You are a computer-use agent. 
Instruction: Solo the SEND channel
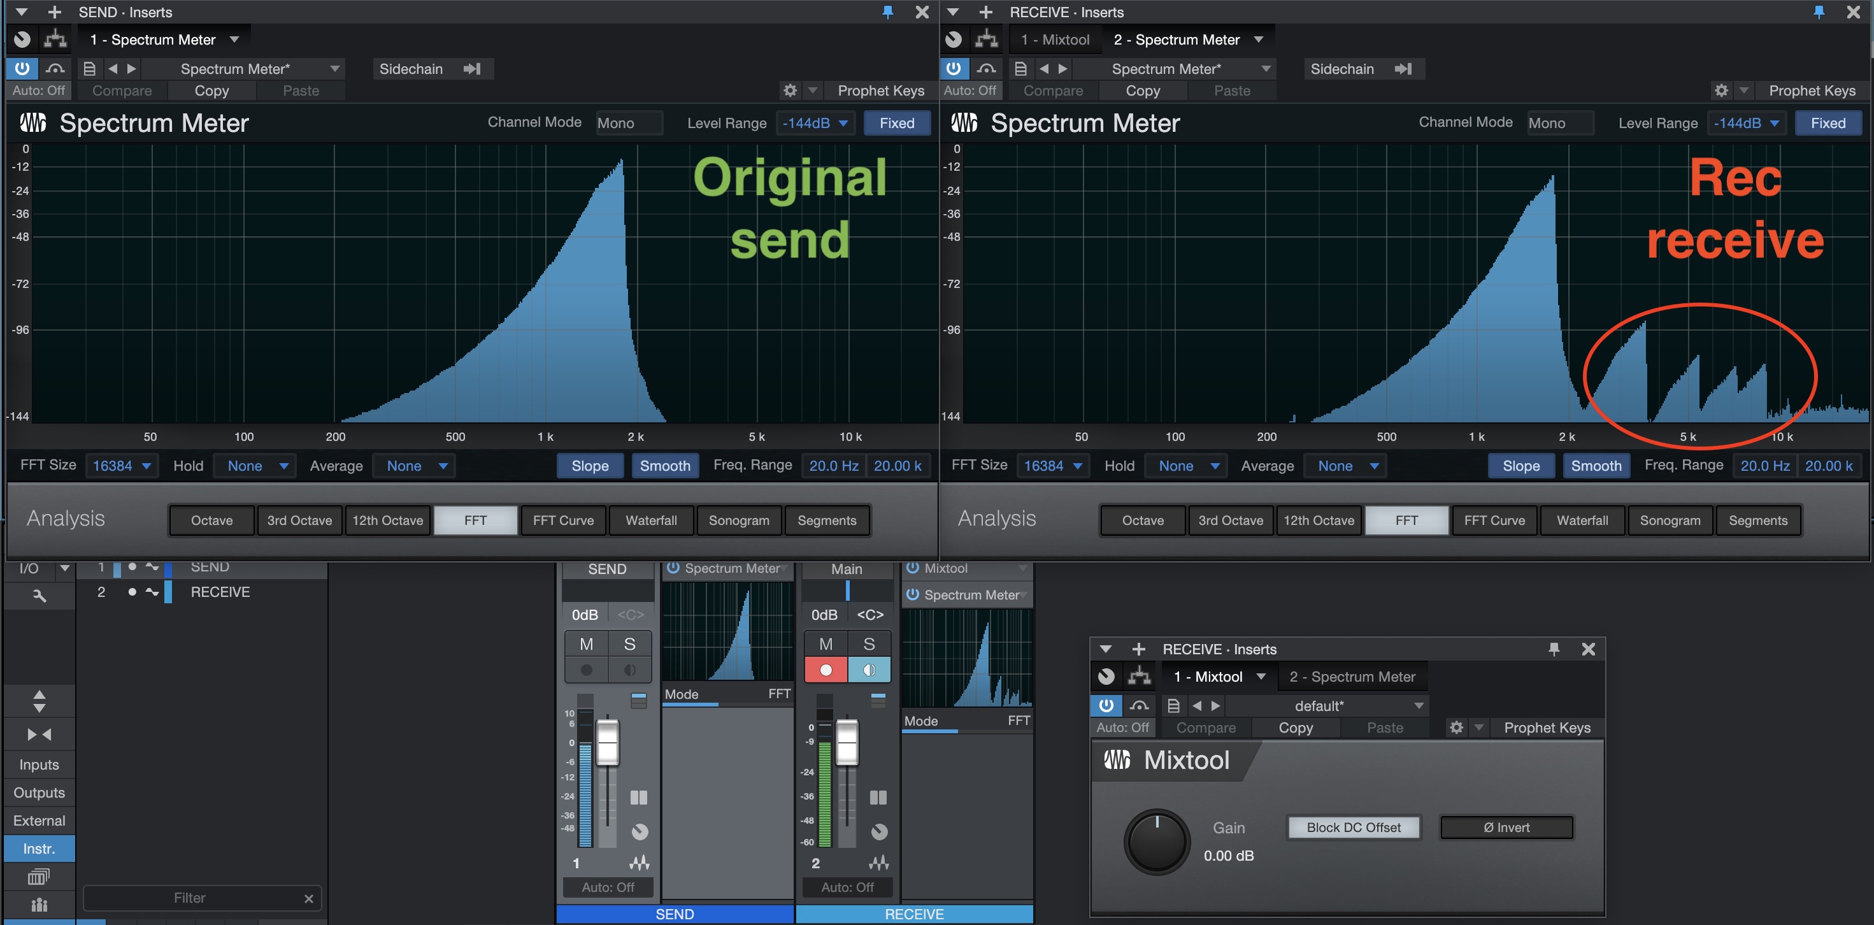pos(630,644)
